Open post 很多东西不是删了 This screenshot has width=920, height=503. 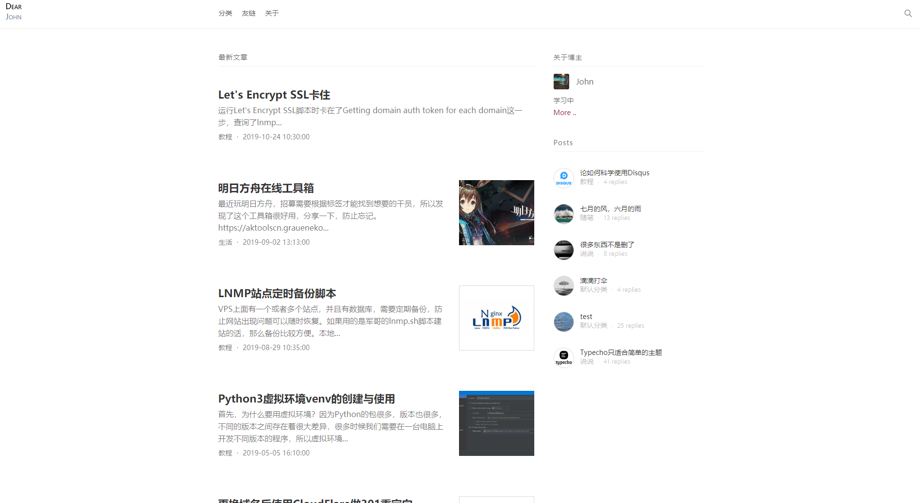click(607, 245)
